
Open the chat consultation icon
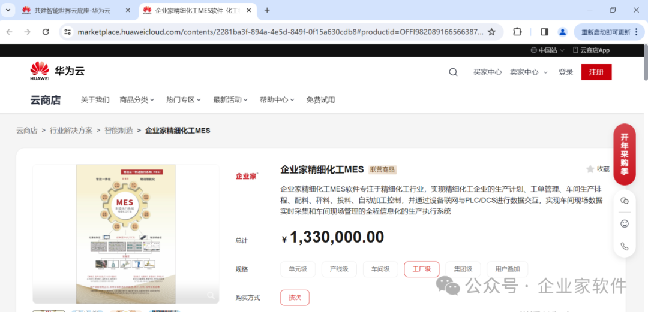tap(625, 201)
